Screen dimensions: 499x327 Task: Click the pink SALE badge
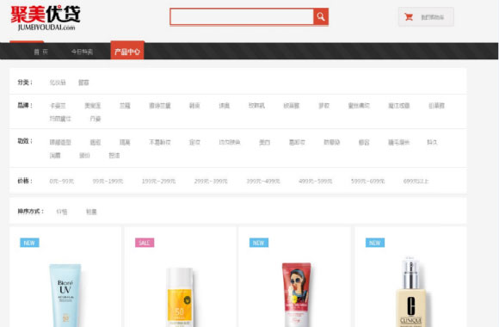pyautogui.click(x=145, y=243)
